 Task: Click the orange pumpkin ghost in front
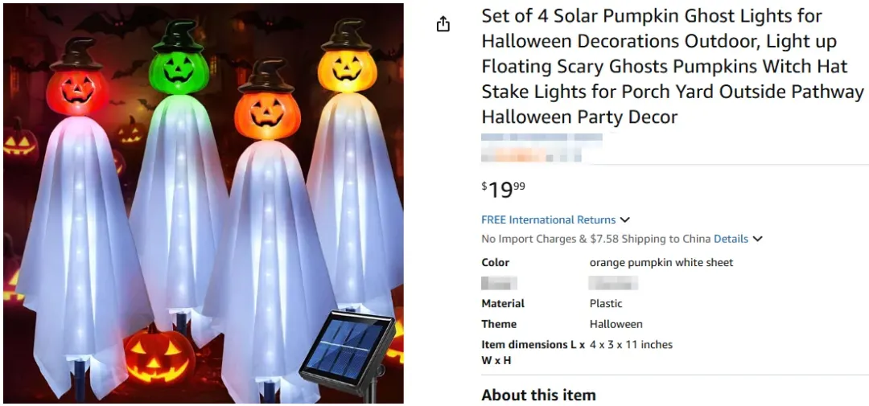tap(267, 232)
